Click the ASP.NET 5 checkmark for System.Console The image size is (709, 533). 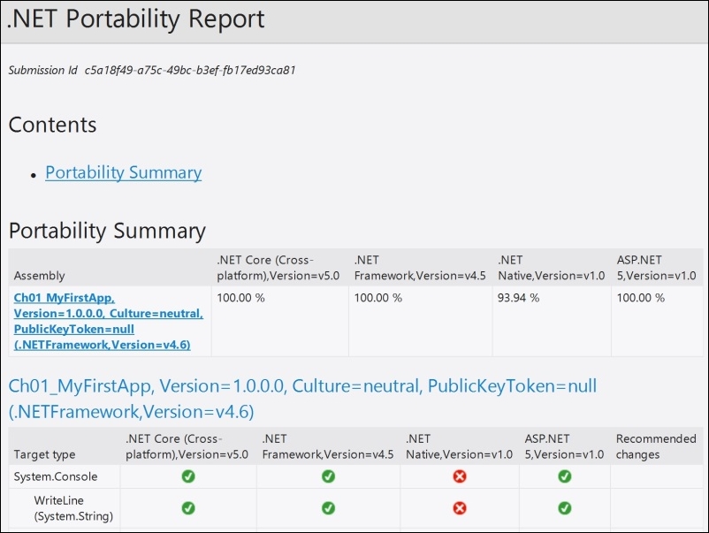tap(564, 476)
